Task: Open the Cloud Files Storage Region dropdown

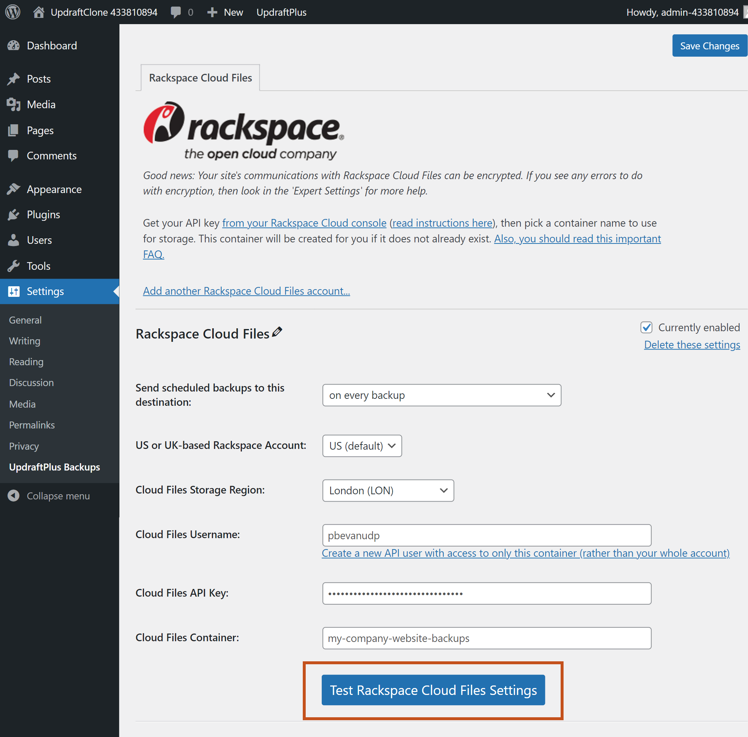Action: [x=388, y=490]
